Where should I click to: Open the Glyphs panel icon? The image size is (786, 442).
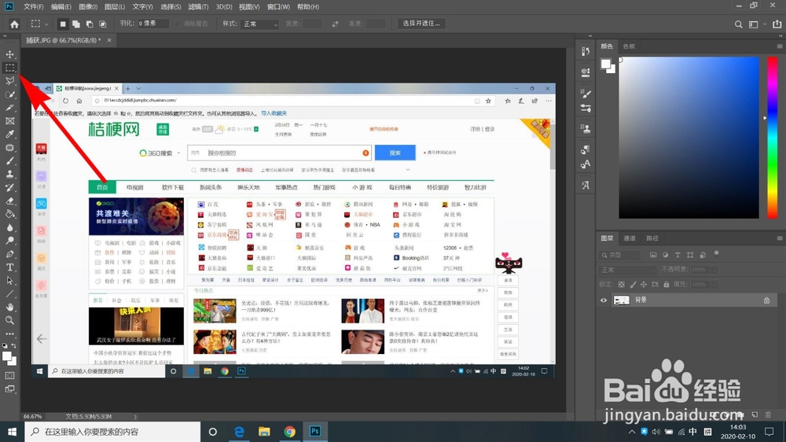(585, 185)
